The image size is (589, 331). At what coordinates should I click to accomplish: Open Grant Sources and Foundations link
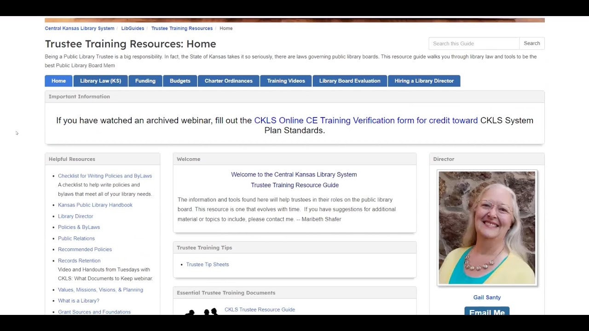click(x=94, y=312)
